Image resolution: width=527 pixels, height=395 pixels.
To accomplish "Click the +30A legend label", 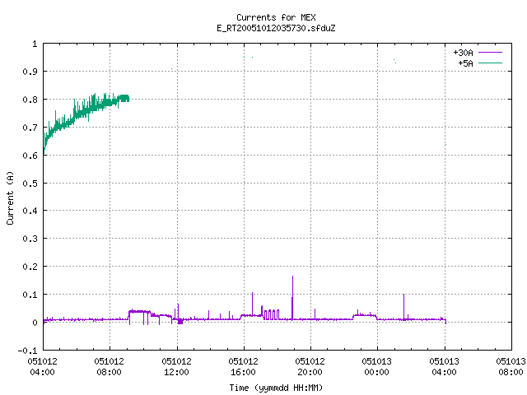I will click(x=463, y=53).
